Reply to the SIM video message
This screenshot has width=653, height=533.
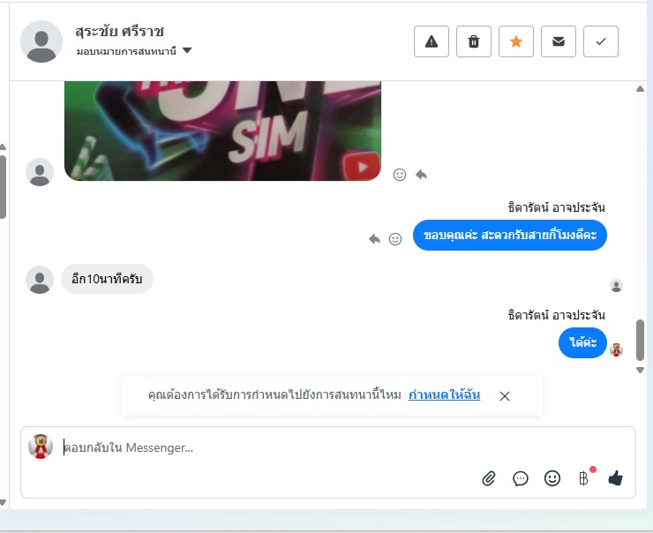point(421,175)
